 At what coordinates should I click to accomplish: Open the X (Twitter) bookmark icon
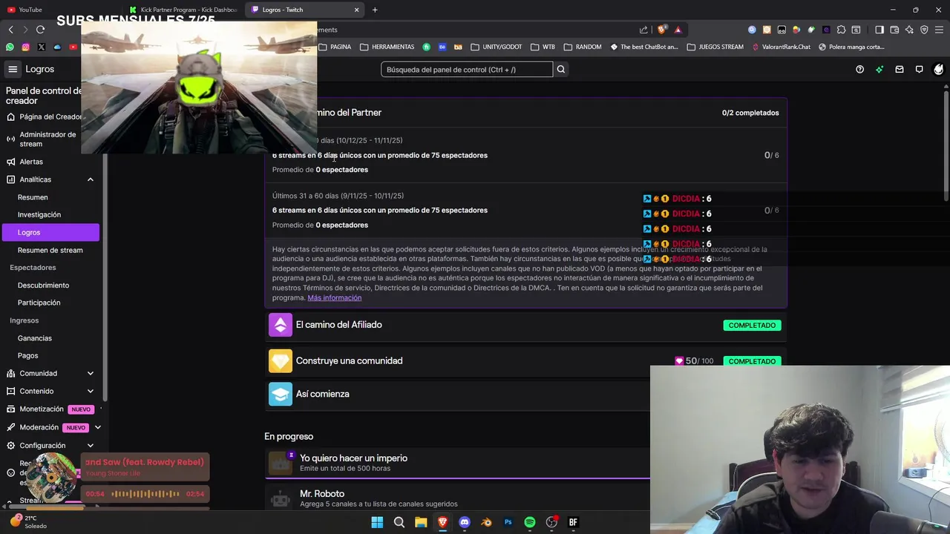click(42, 47)
